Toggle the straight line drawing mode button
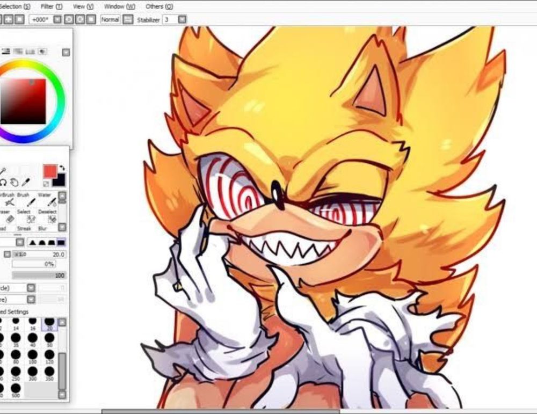 pyautogui.click(x=128, y=19)
